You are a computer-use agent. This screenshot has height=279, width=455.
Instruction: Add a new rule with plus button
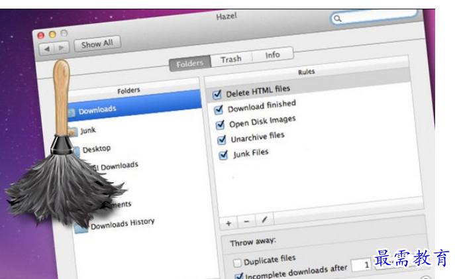coord(228,223)
